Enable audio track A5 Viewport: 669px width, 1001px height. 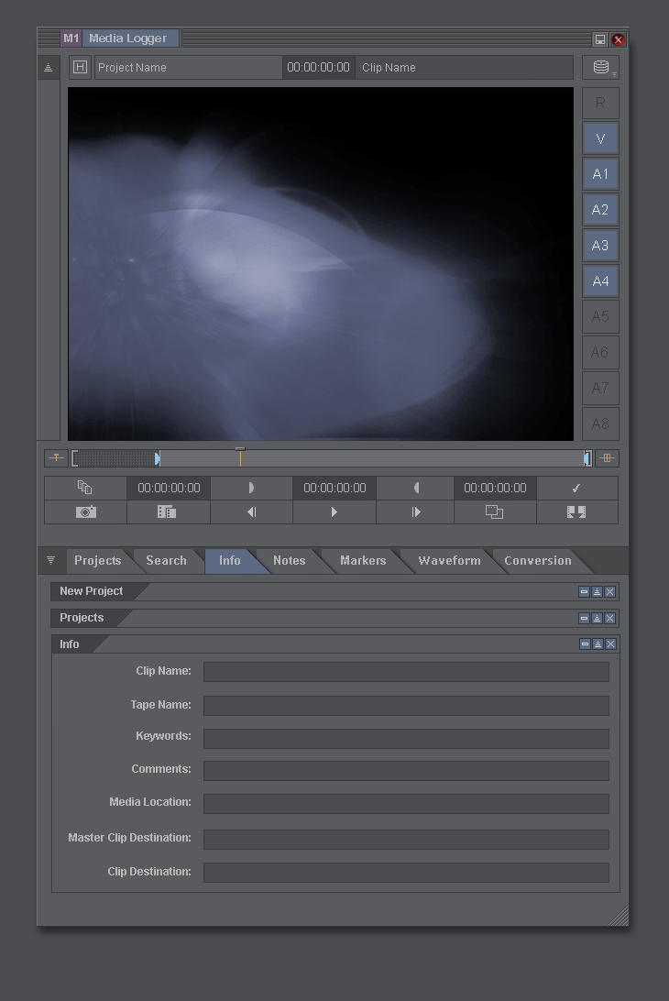pos(600,316)
